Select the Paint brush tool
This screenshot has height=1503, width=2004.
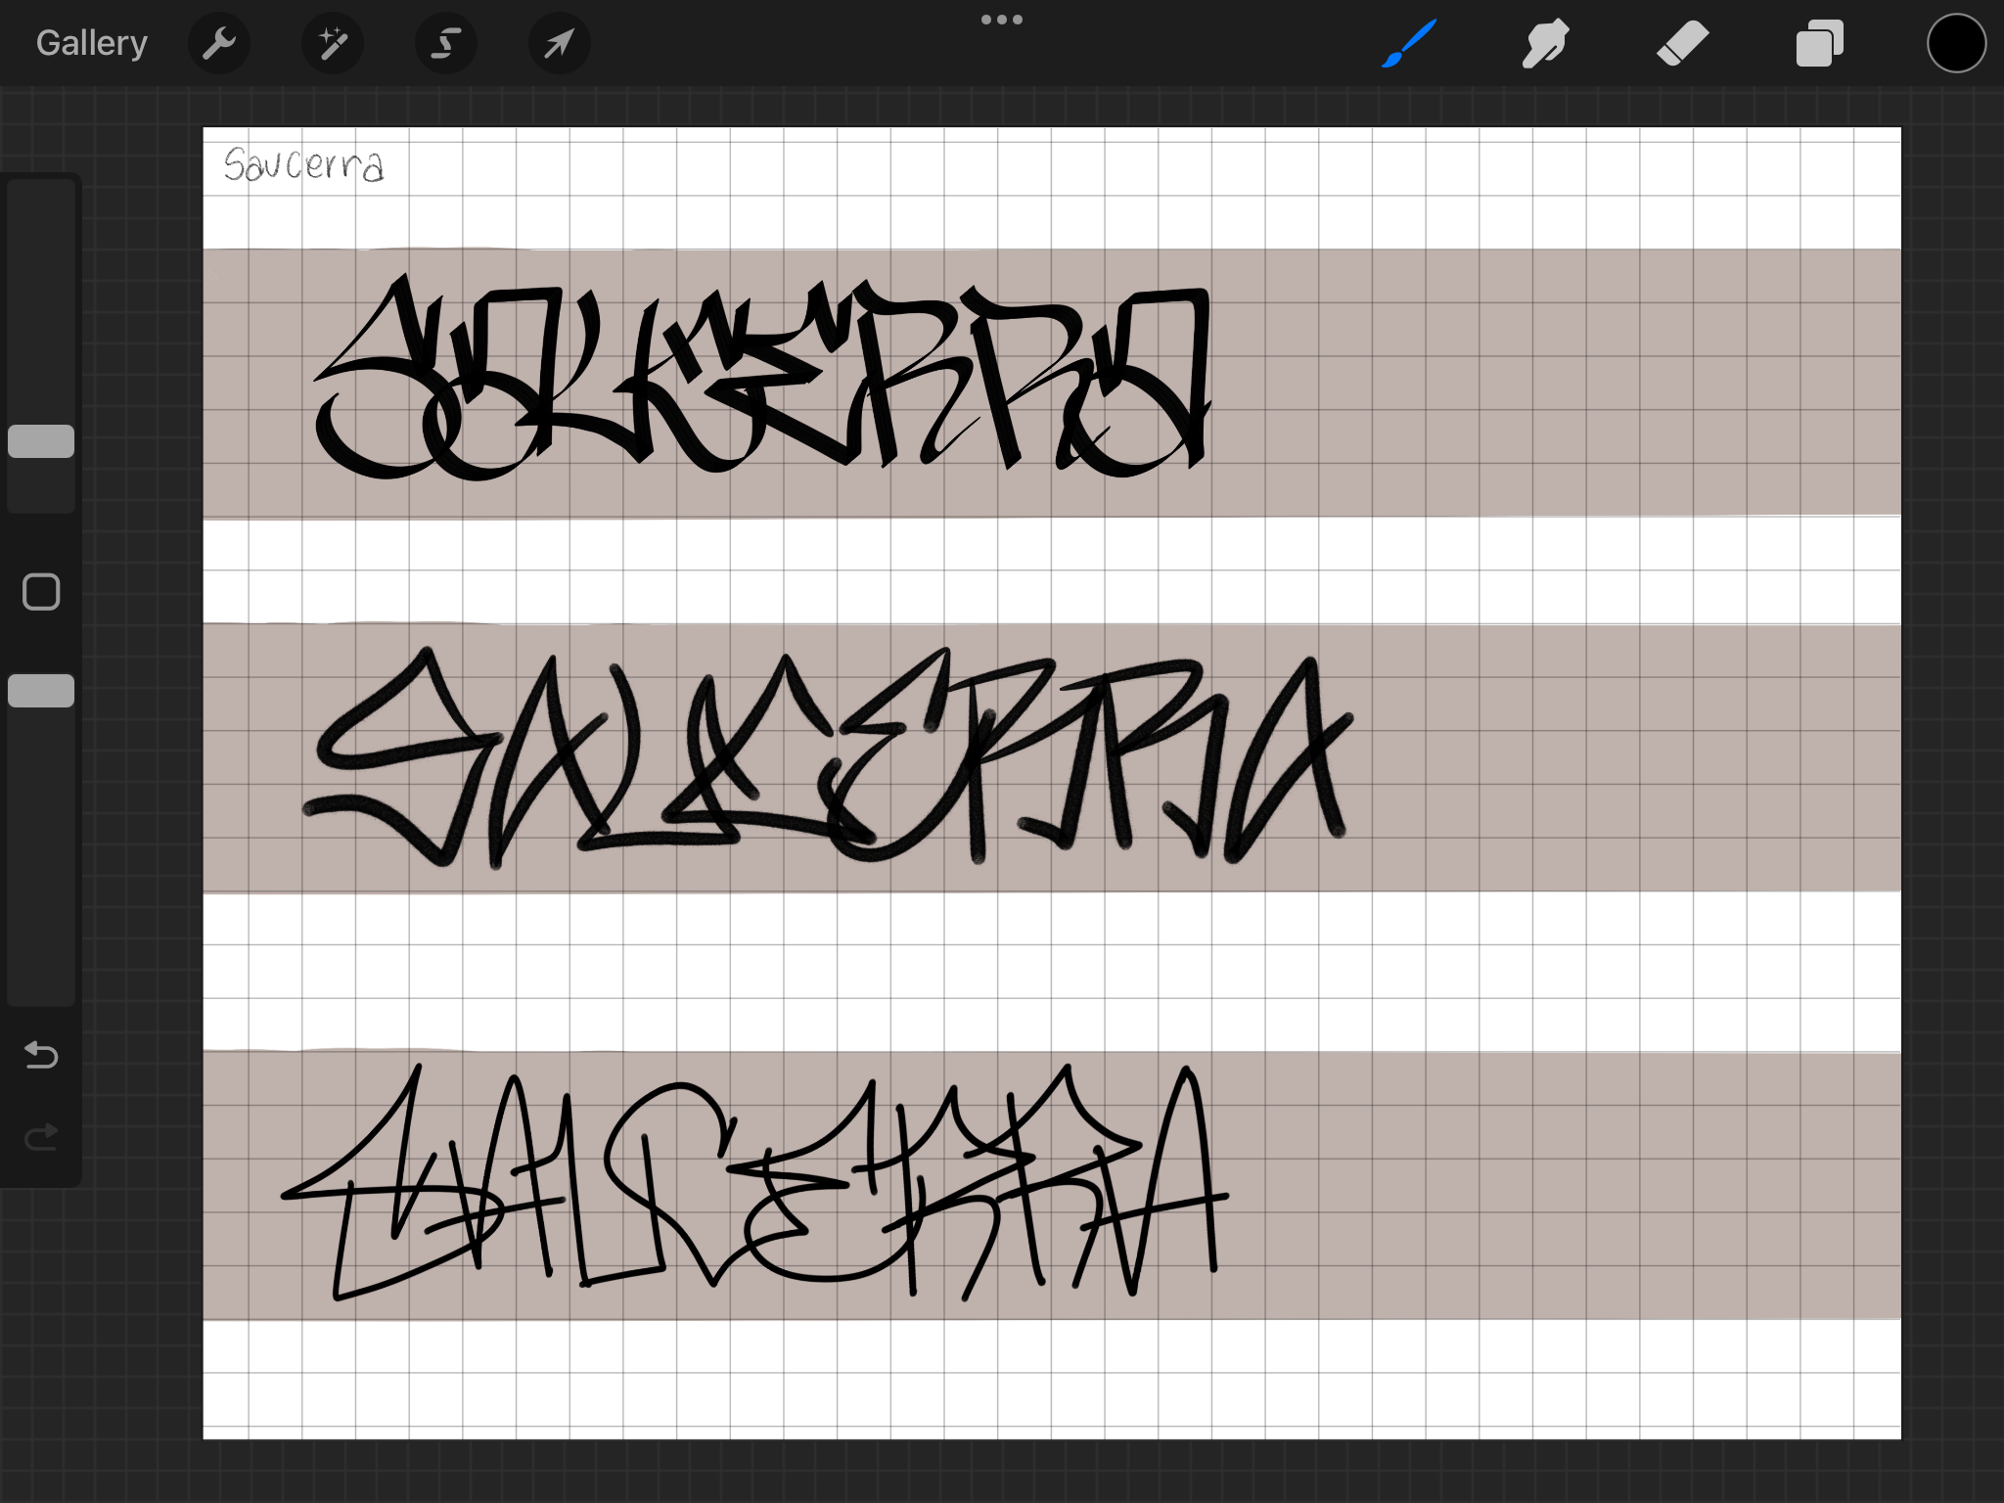(x=1409, y=43)
